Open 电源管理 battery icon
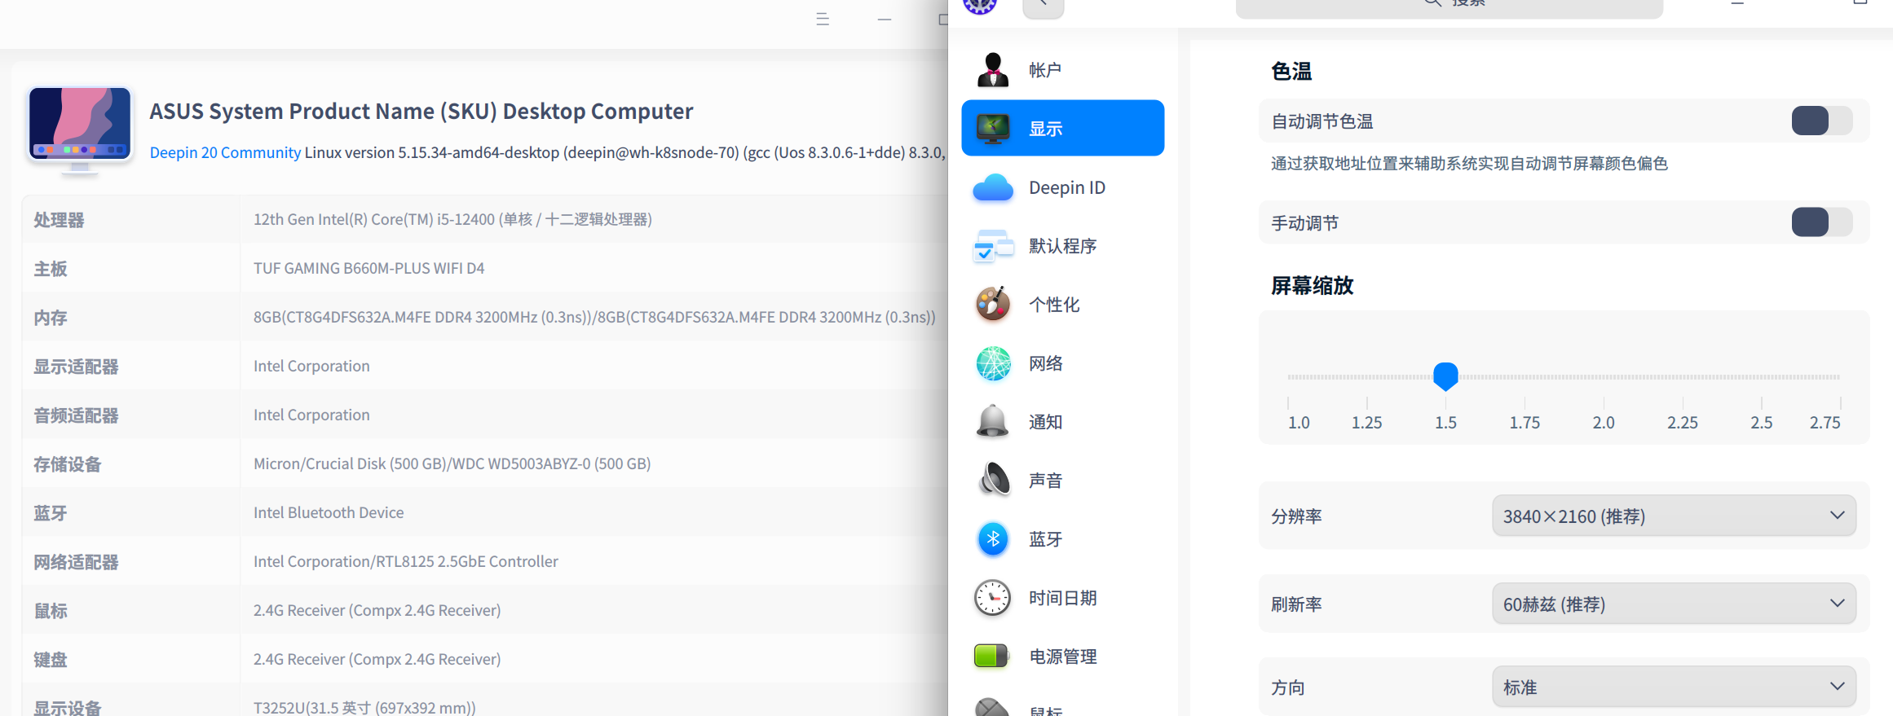Viewport: 1893px width, 716px height. (991, 656)
